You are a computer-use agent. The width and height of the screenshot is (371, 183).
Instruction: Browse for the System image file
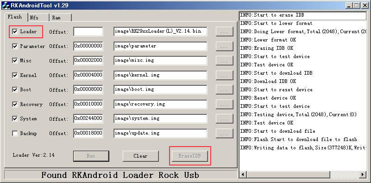224,119
